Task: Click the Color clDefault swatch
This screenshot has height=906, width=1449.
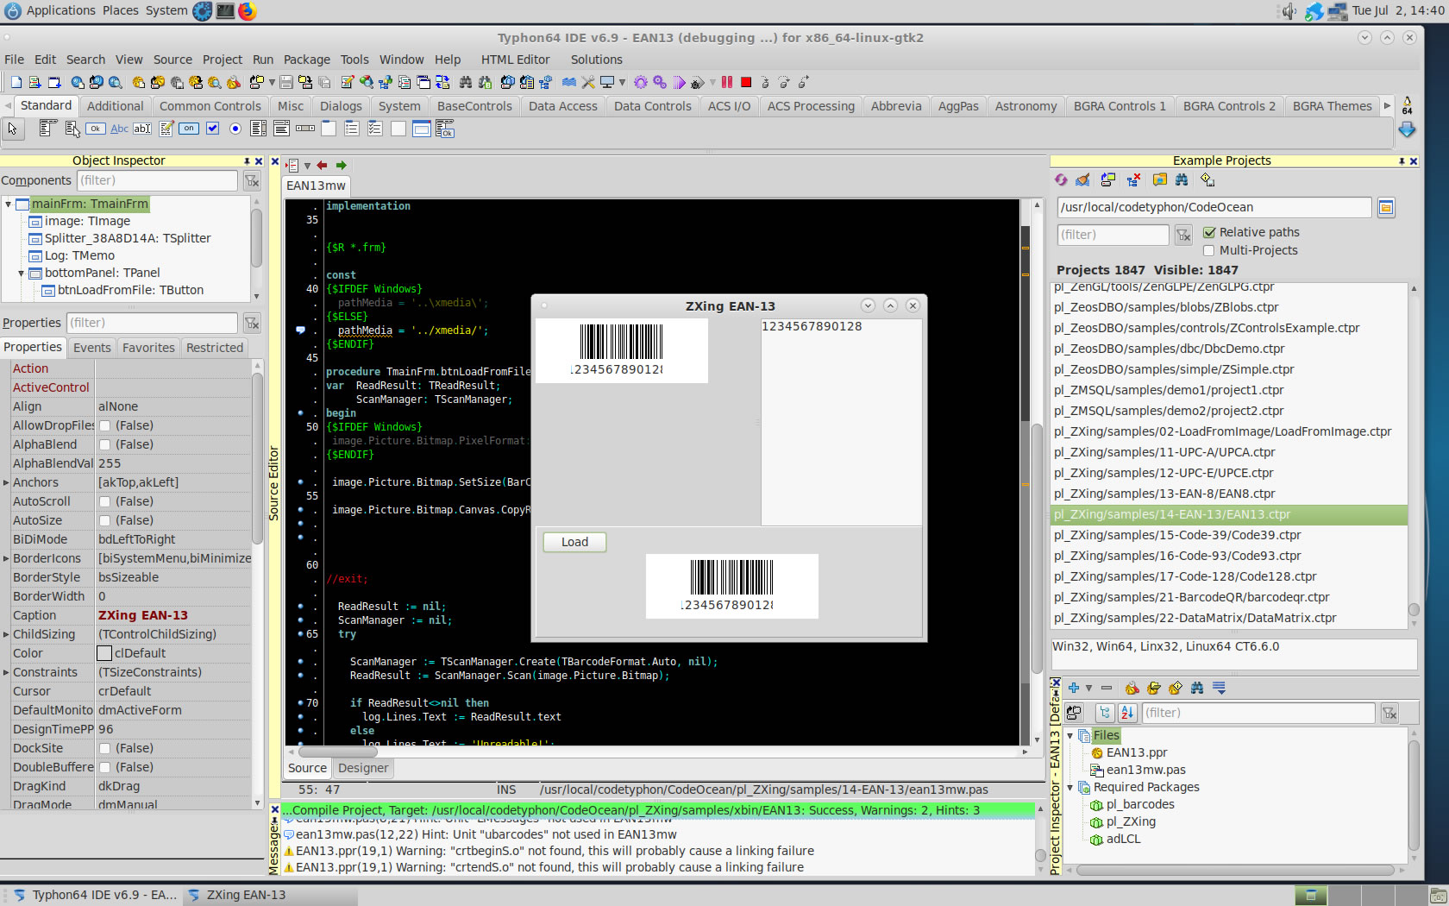Action: point(104,653)
